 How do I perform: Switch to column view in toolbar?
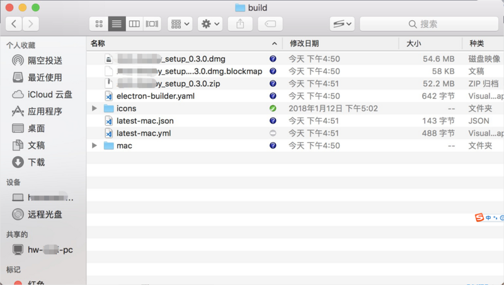point(134,24)
